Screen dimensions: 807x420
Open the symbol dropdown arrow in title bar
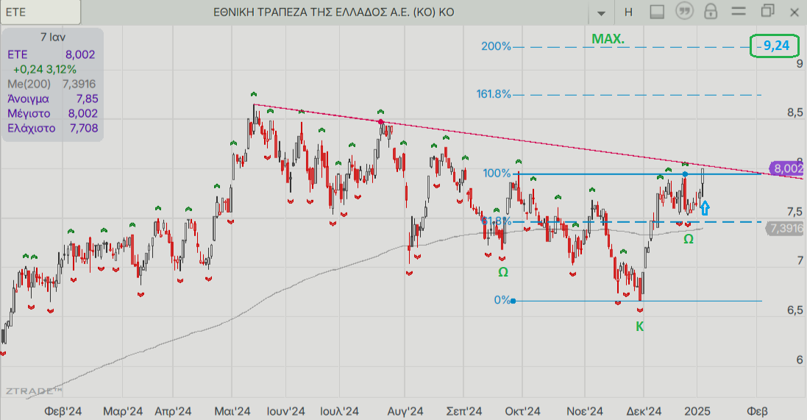(x=600, y=13)
